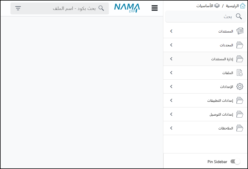Screen dimensions: 248x169
Task: Toggle the Pin Sidebar switch
Action: coord(235,162)
